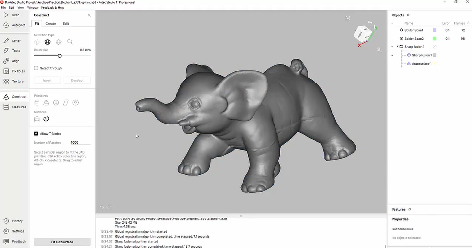Open the Edit menu
The width and height of the screenshot is (472, 248).
11,7
